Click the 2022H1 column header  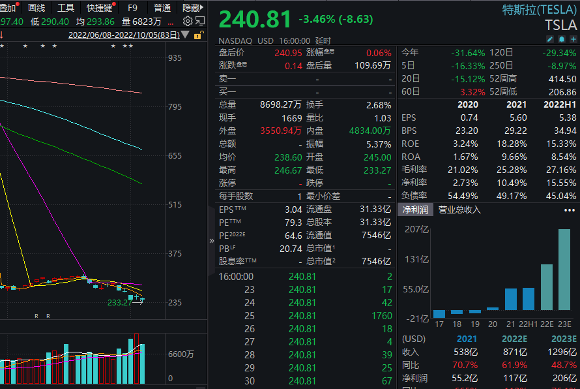click(560, 105)
